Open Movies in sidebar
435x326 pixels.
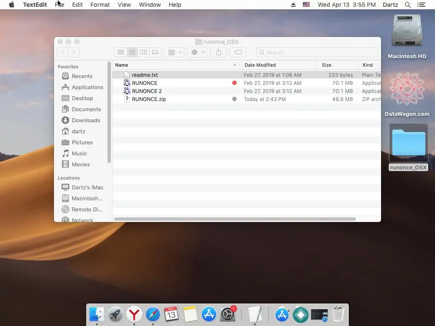pos(76,164)
